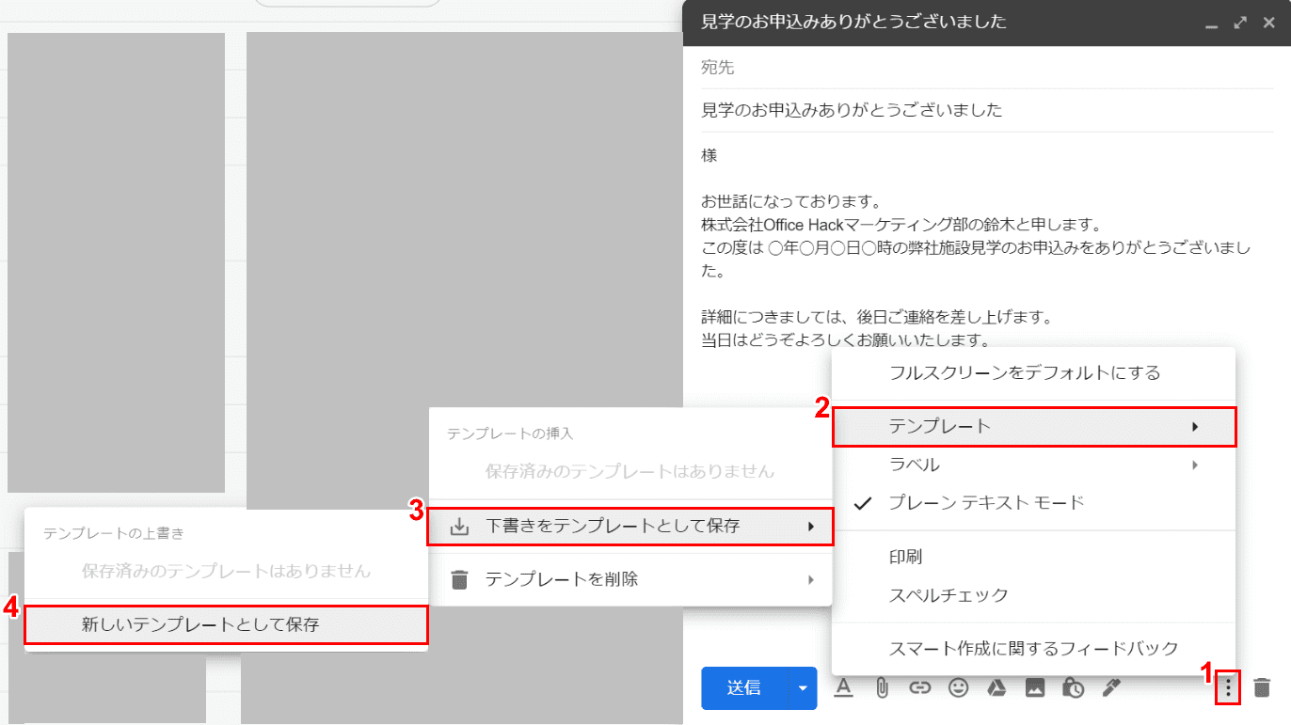Expand compose window to full screen
Screen dimensions: 1291x725
pyautogui.click(x=1240, y=23)
